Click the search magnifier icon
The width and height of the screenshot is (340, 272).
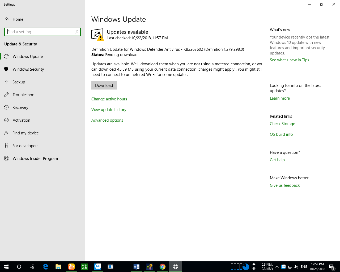[x=77, y=32]
